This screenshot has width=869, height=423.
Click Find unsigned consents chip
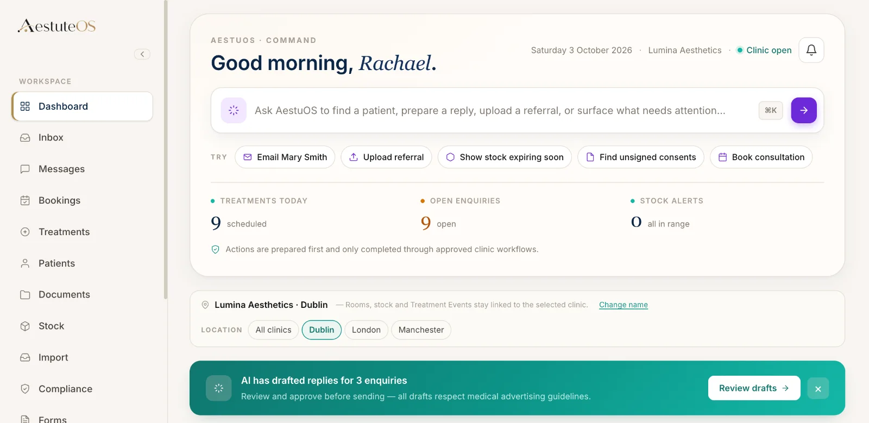(641, 157)
